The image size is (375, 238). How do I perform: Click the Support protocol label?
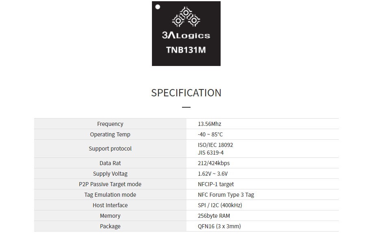click(110, 149)
